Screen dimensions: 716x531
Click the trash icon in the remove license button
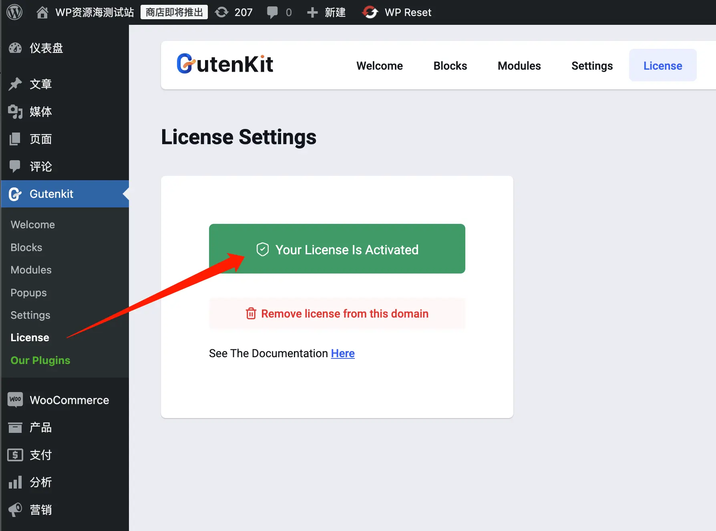pyautogui.click(x=251, y=314)
